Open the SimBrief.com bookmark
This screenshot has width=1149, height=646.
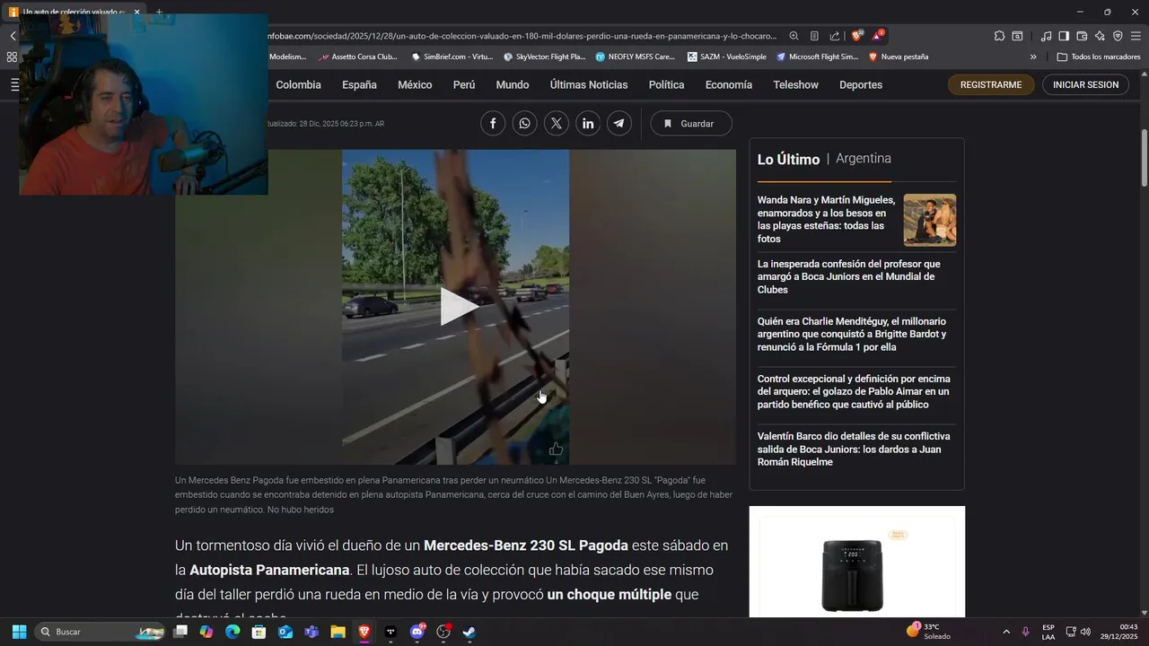coord(452,57)
